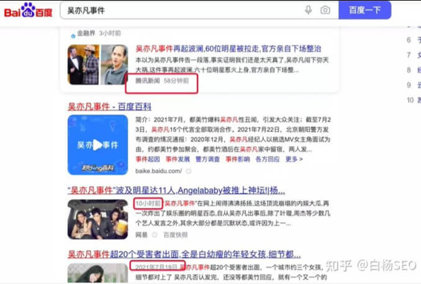Open the partially visible thumbnail of dark-haired woman
The width and height of the screenshot is (421, 284).
coord(97,273)
